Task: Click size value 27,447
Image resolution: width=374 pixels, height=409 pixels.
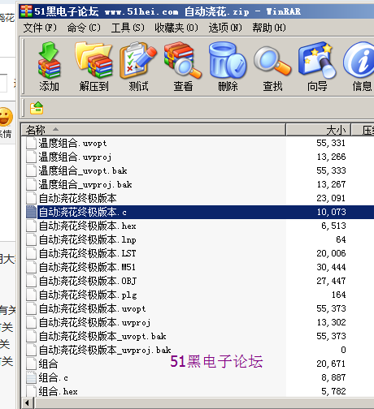Action: pos(331,281)
